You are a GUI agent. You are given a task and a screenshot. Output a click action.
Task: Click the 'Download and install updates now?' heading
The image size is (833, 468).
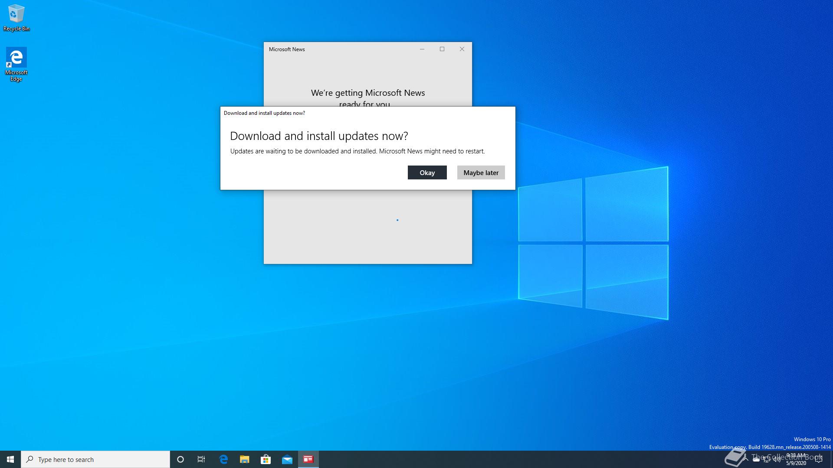tap(319, 136)
